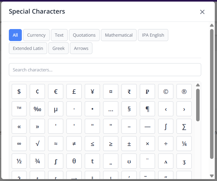Insert the dollar sign character
217x181 pixels.
click(x=19, y=92)
